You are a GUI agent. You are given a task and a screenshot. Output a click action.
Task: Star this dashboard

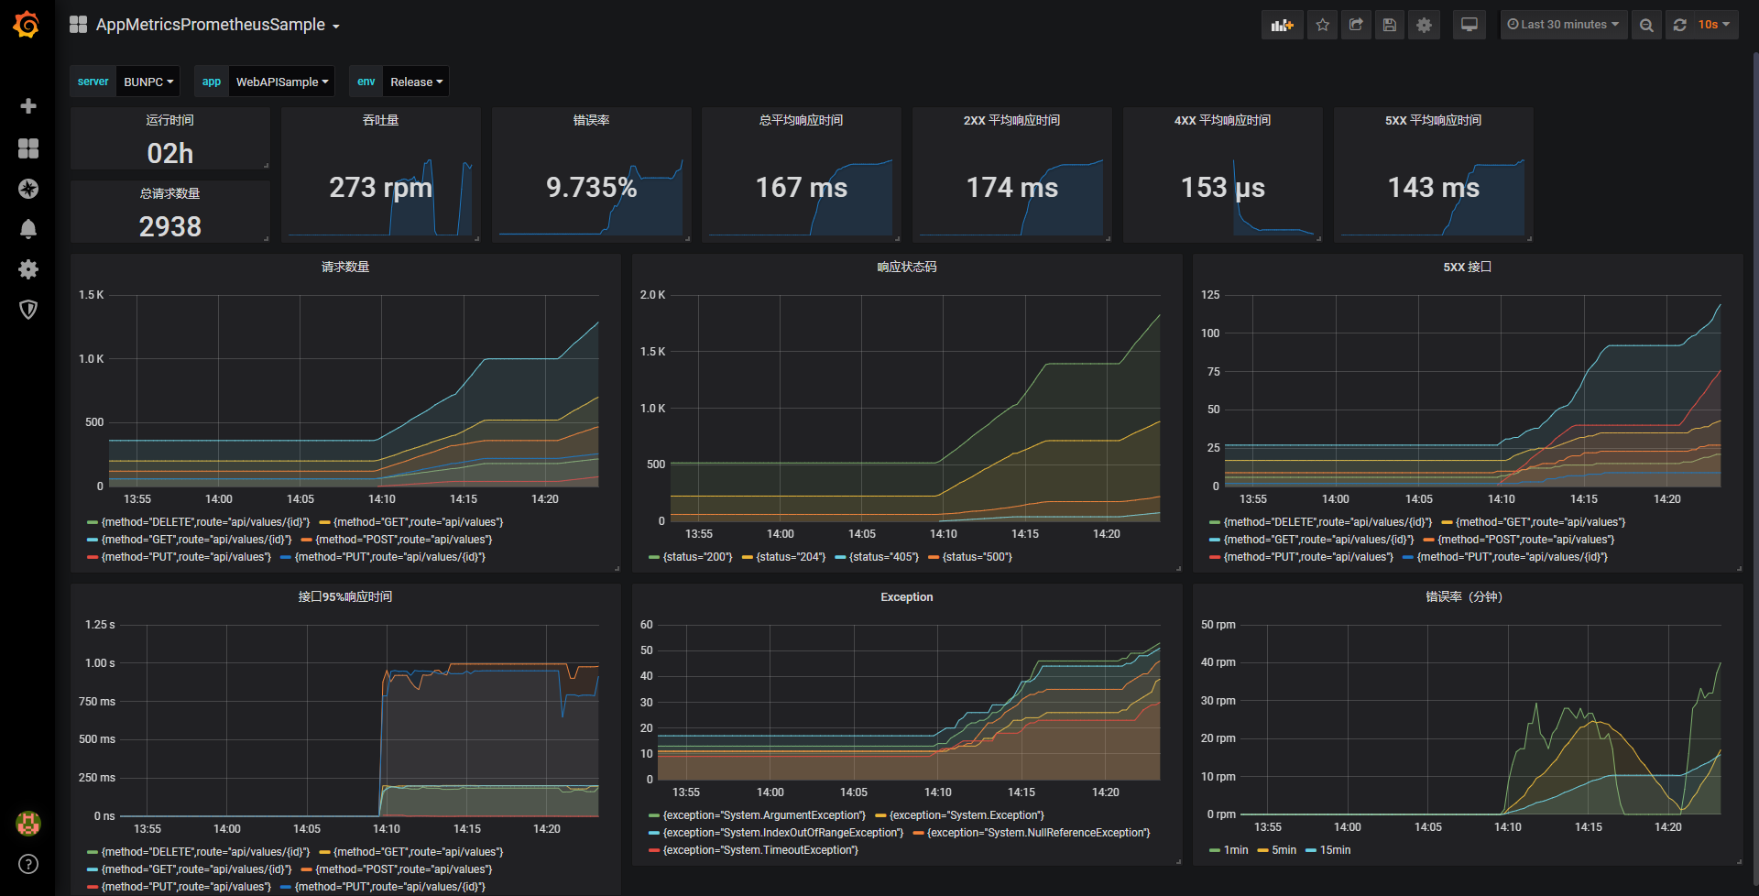pos(1322,25)
